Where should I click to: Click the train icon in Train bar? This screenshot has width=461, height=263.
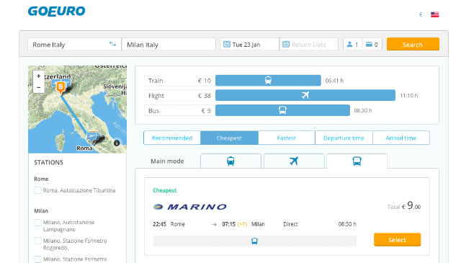coord(268,80)
